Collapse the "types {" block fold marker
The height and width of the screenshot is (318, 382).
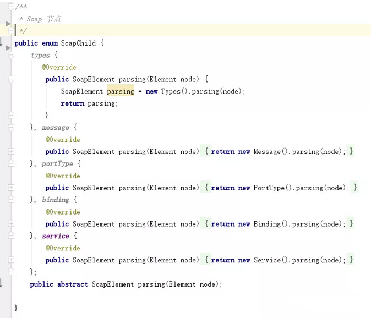pyautogui.click(x=11, y=55)
